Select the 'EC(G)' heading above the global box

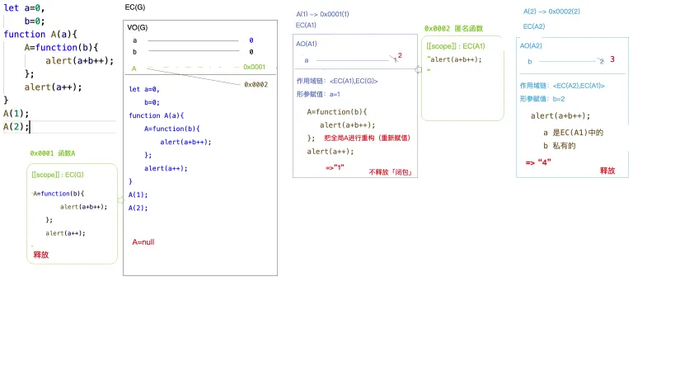tap(134, 7)
